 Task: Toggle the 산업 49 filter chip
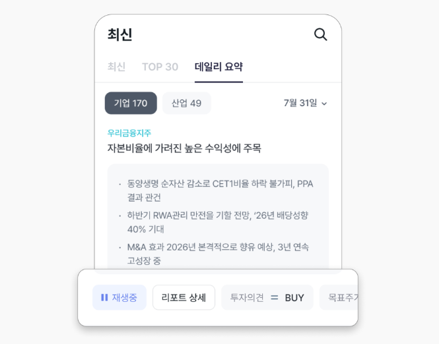(x=186, y=103)
